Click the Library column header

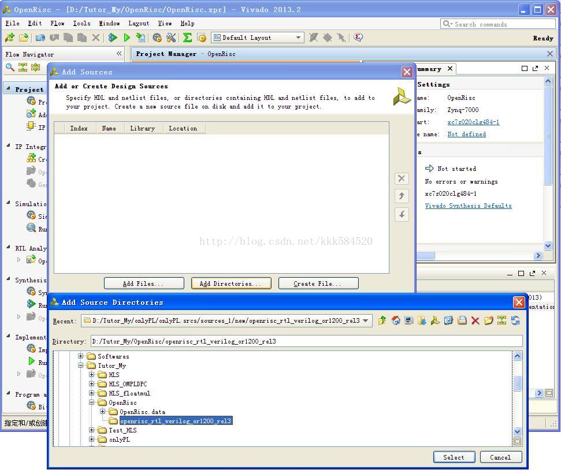click(x=144, y=128)
